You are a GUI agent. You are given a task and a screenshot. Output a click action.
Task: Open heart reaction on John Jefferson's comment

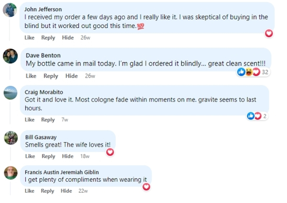point(269,33)
